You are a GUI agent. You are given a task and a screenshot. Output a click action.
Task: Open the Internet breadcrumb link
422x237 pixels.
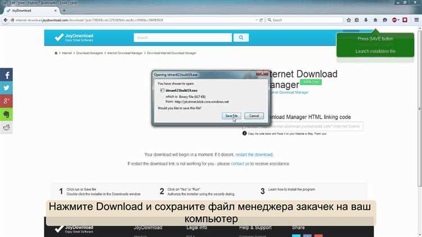67,53
